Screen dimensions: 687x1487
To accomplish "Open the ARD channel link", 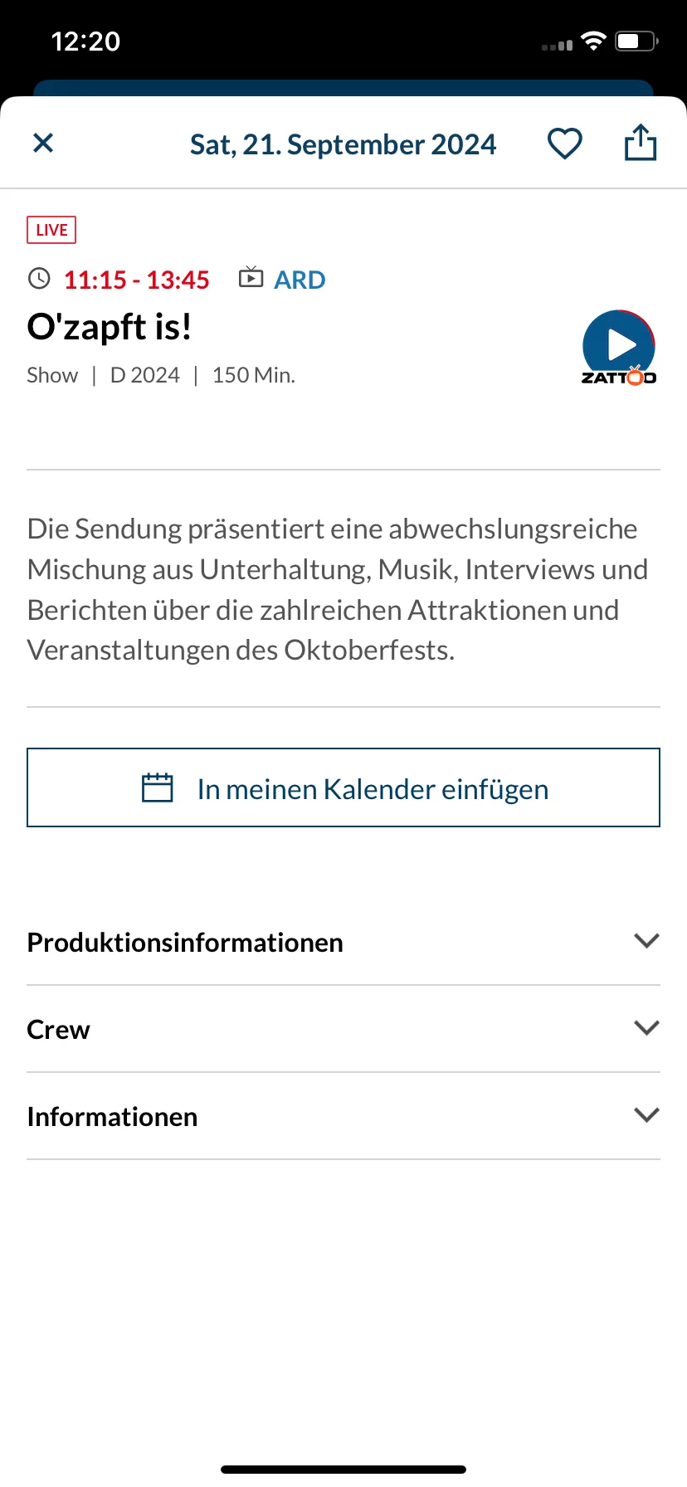I will point(300,280).
